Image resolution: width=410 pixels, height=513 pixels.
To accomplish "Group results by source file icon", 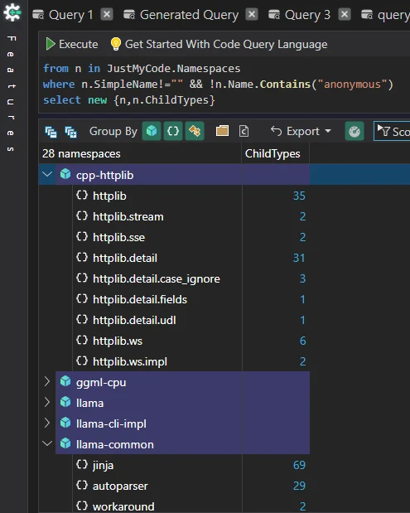I will pyautogui.click(x=244, y=131).
